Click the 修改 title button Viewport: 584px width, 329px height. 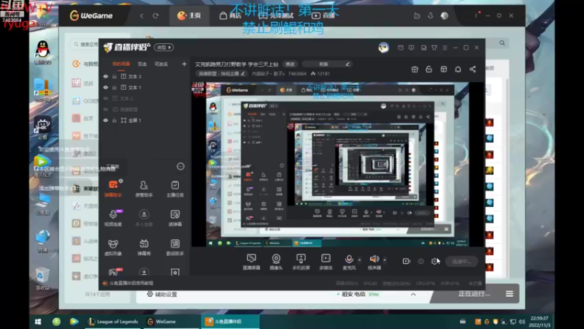point(290,64)
